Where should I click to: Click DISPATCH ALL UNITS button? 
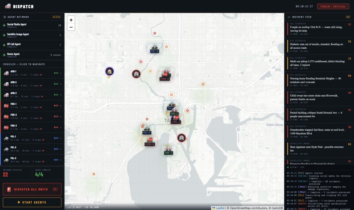(x=32, y=189)
